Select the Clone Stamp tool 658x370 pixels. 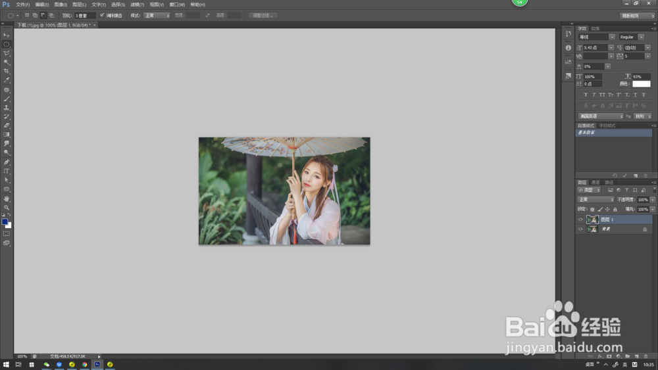point(7,108)
